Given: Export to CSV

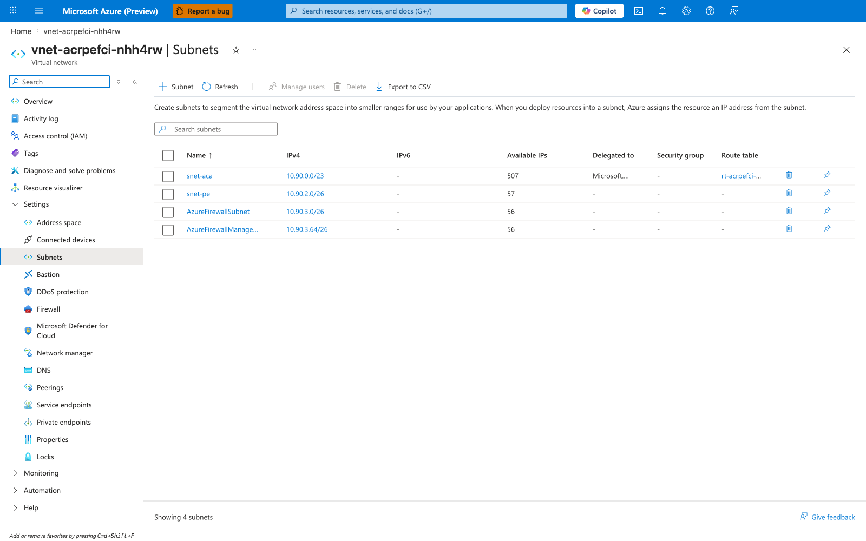Looking at the screenshot, I should pos(403,87).
